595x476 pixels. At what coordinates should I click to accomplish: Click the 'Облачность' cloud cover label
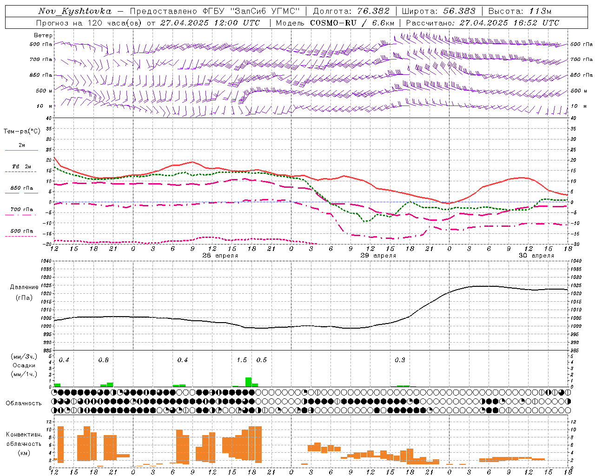(24, 403)
